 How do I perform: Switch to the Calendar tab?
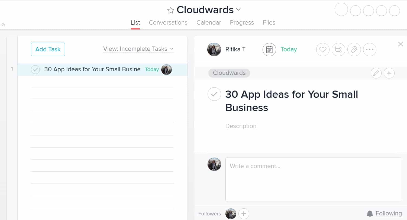pyautogui.click(x=209, y=23)
